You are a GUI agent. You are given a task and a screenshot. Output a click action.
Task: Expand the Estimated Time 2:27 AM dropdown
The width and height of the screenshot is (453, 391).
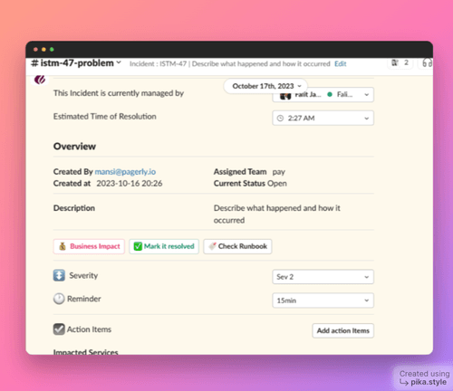(x=323, y=118)
